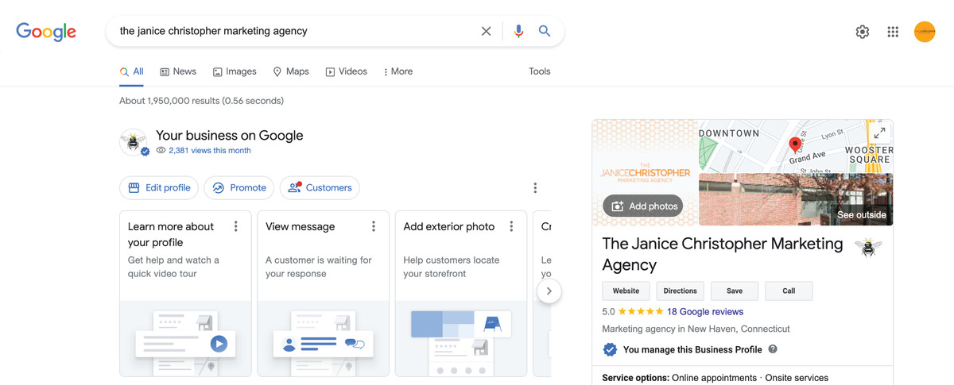The image size is (954, 385).
Task: Open options menu for 'Learn more about your profile' card
Action: (x=235, y=227)
